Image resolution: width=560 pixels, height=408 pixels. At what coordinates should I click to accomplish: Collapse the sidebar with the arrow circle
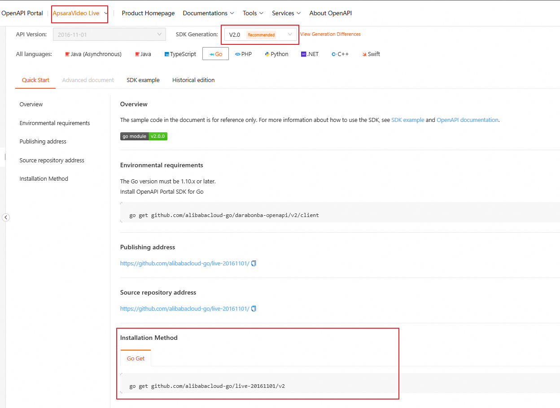(6, 217)
